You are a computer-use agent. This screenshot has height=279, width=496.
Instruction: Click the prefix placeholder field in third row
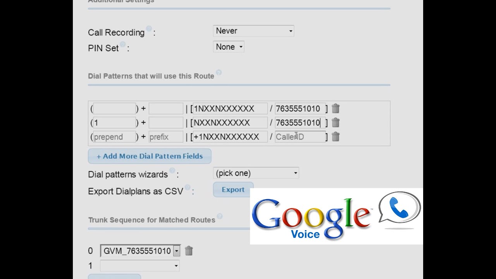[x=166, y=137]
